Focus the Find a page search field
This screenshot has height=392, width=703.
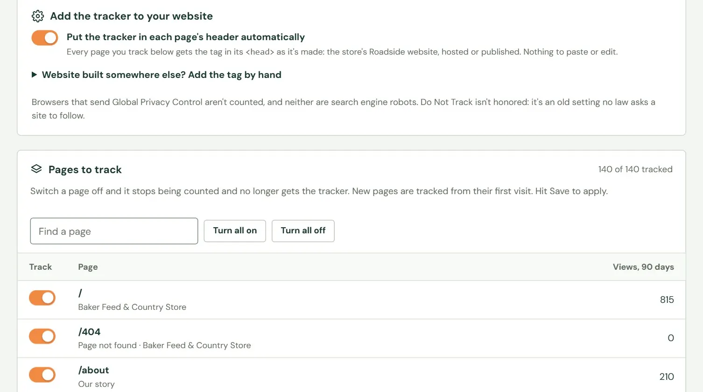(x=114, y=231)
